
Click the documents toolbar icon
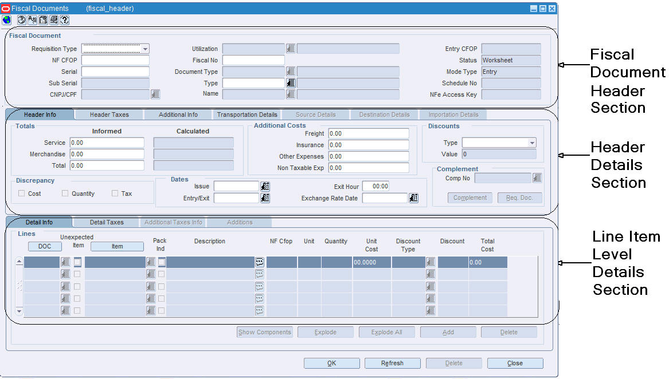[x=43, y=19]
